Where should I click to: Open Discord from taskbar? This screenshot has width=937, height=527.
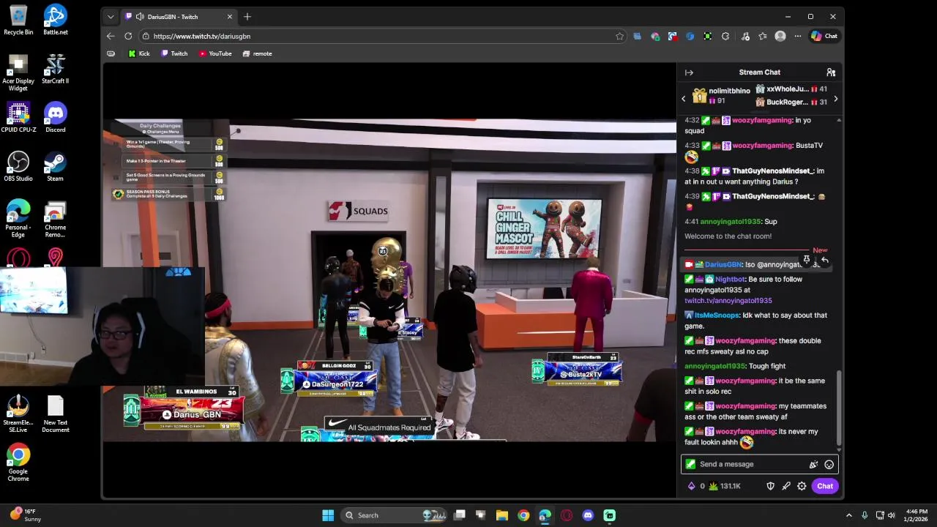588,515
